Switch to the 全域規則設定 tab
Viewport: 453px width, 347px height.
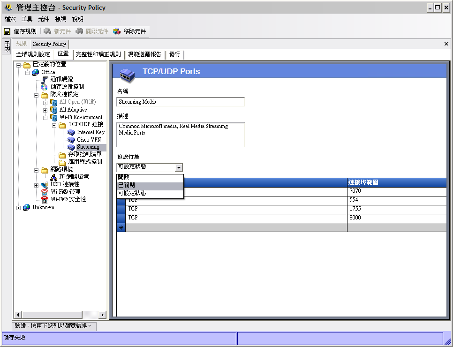tap(33, 54)
